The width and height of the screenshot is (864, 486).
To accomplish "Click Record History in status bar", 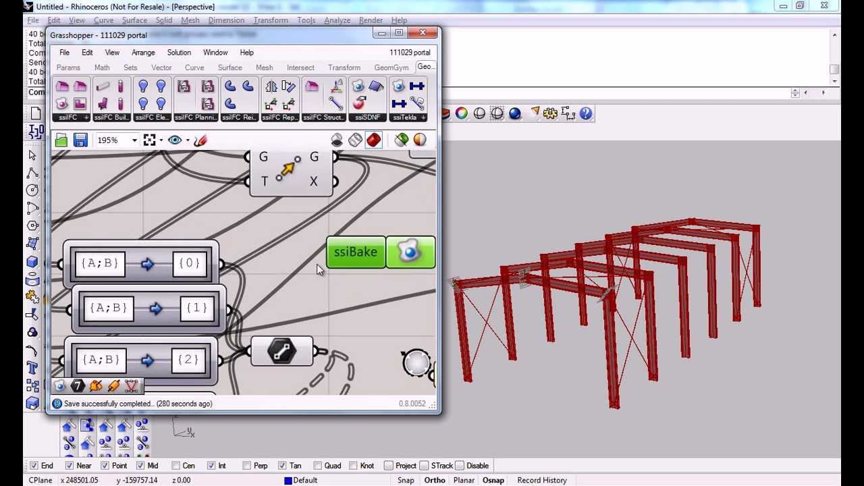I will (542, 481).
